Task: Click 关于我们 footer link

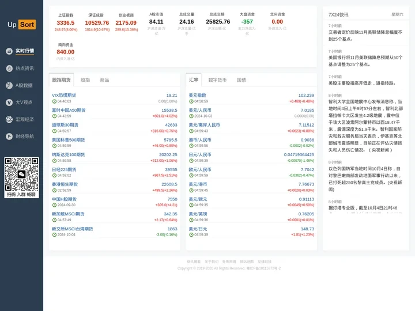Action: 212,262
